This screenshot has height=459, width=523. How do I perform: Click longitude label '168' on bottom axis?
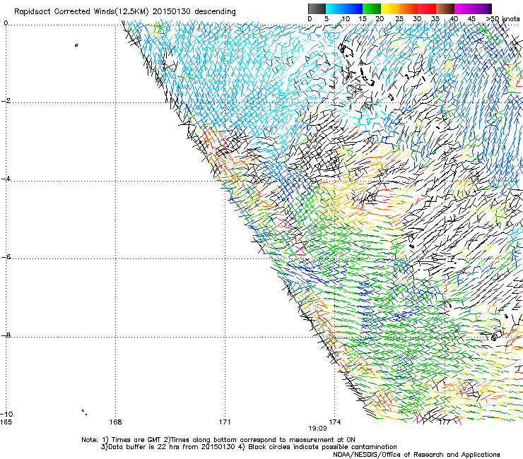pyautogui.click(x=115, y=422)
